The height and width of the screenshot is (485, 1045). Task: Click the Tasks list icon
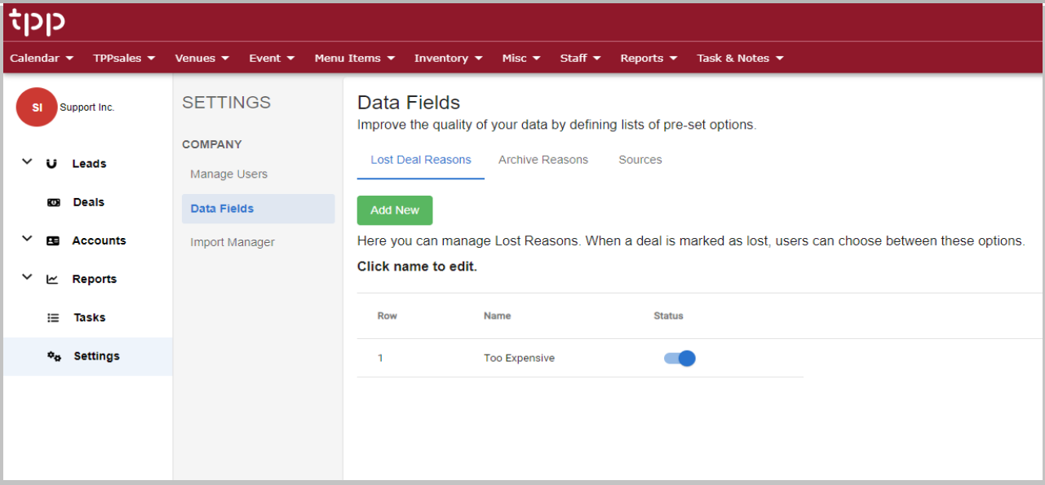[53, 318]
